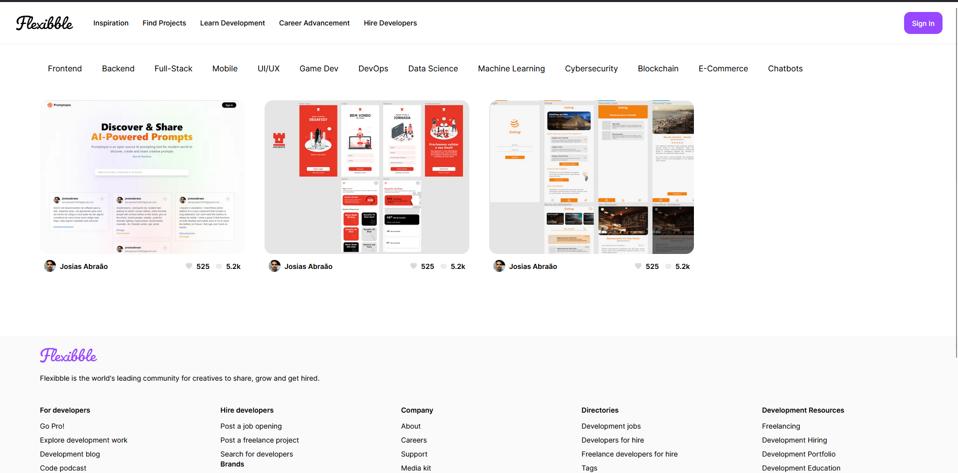The height and width of the screenshot is (473, 958).
Task: Select the Full-Stack category
Action: [x=173, y=68]
